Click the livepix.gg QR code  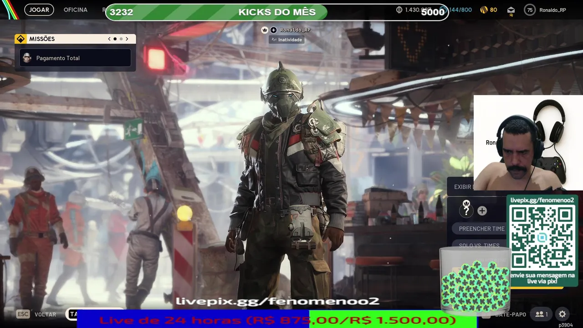(x=542, y=237)
